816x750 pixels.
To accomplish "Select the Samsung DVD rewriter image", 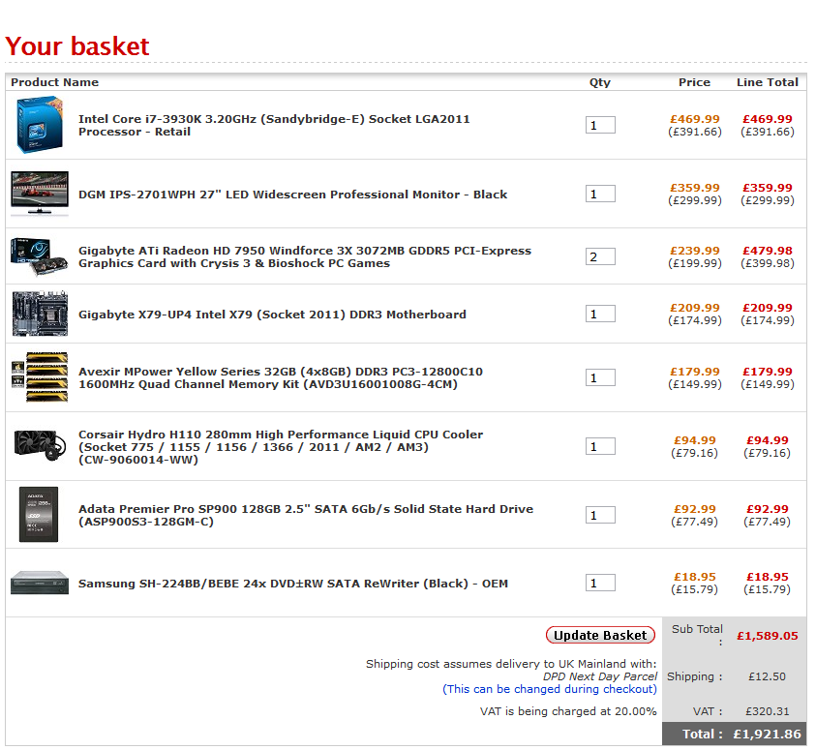I will [40, 584].
